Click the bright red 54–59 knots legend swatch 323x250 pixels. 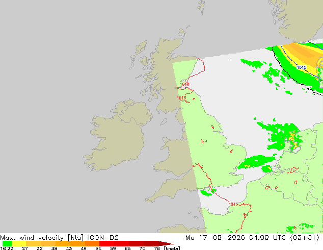107,243
